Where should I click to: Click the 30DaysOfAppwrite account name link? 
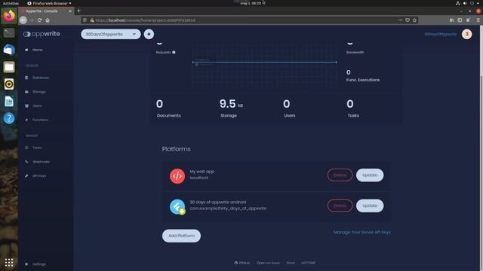pos(441,34)
